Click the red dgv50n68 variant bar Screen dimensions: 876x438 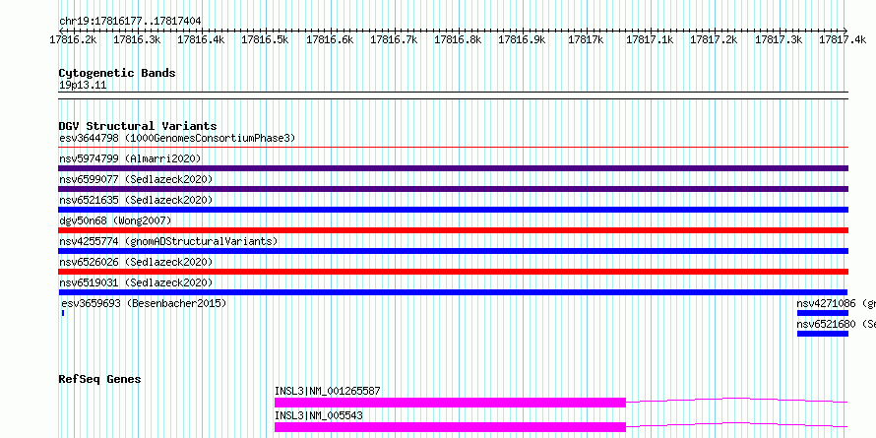(453, 230)
